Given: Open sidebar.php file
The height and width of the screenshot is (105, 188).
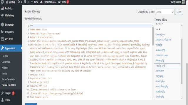Looking at the screenshot, I should [x=160, y=91].
